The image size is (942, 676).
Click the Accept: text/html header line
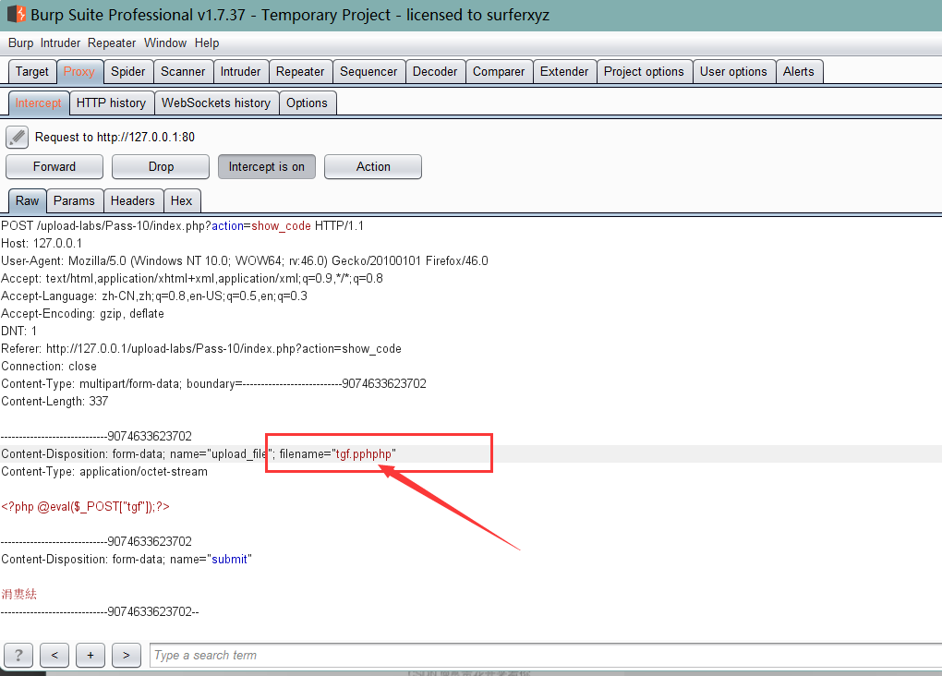point(192,278)
